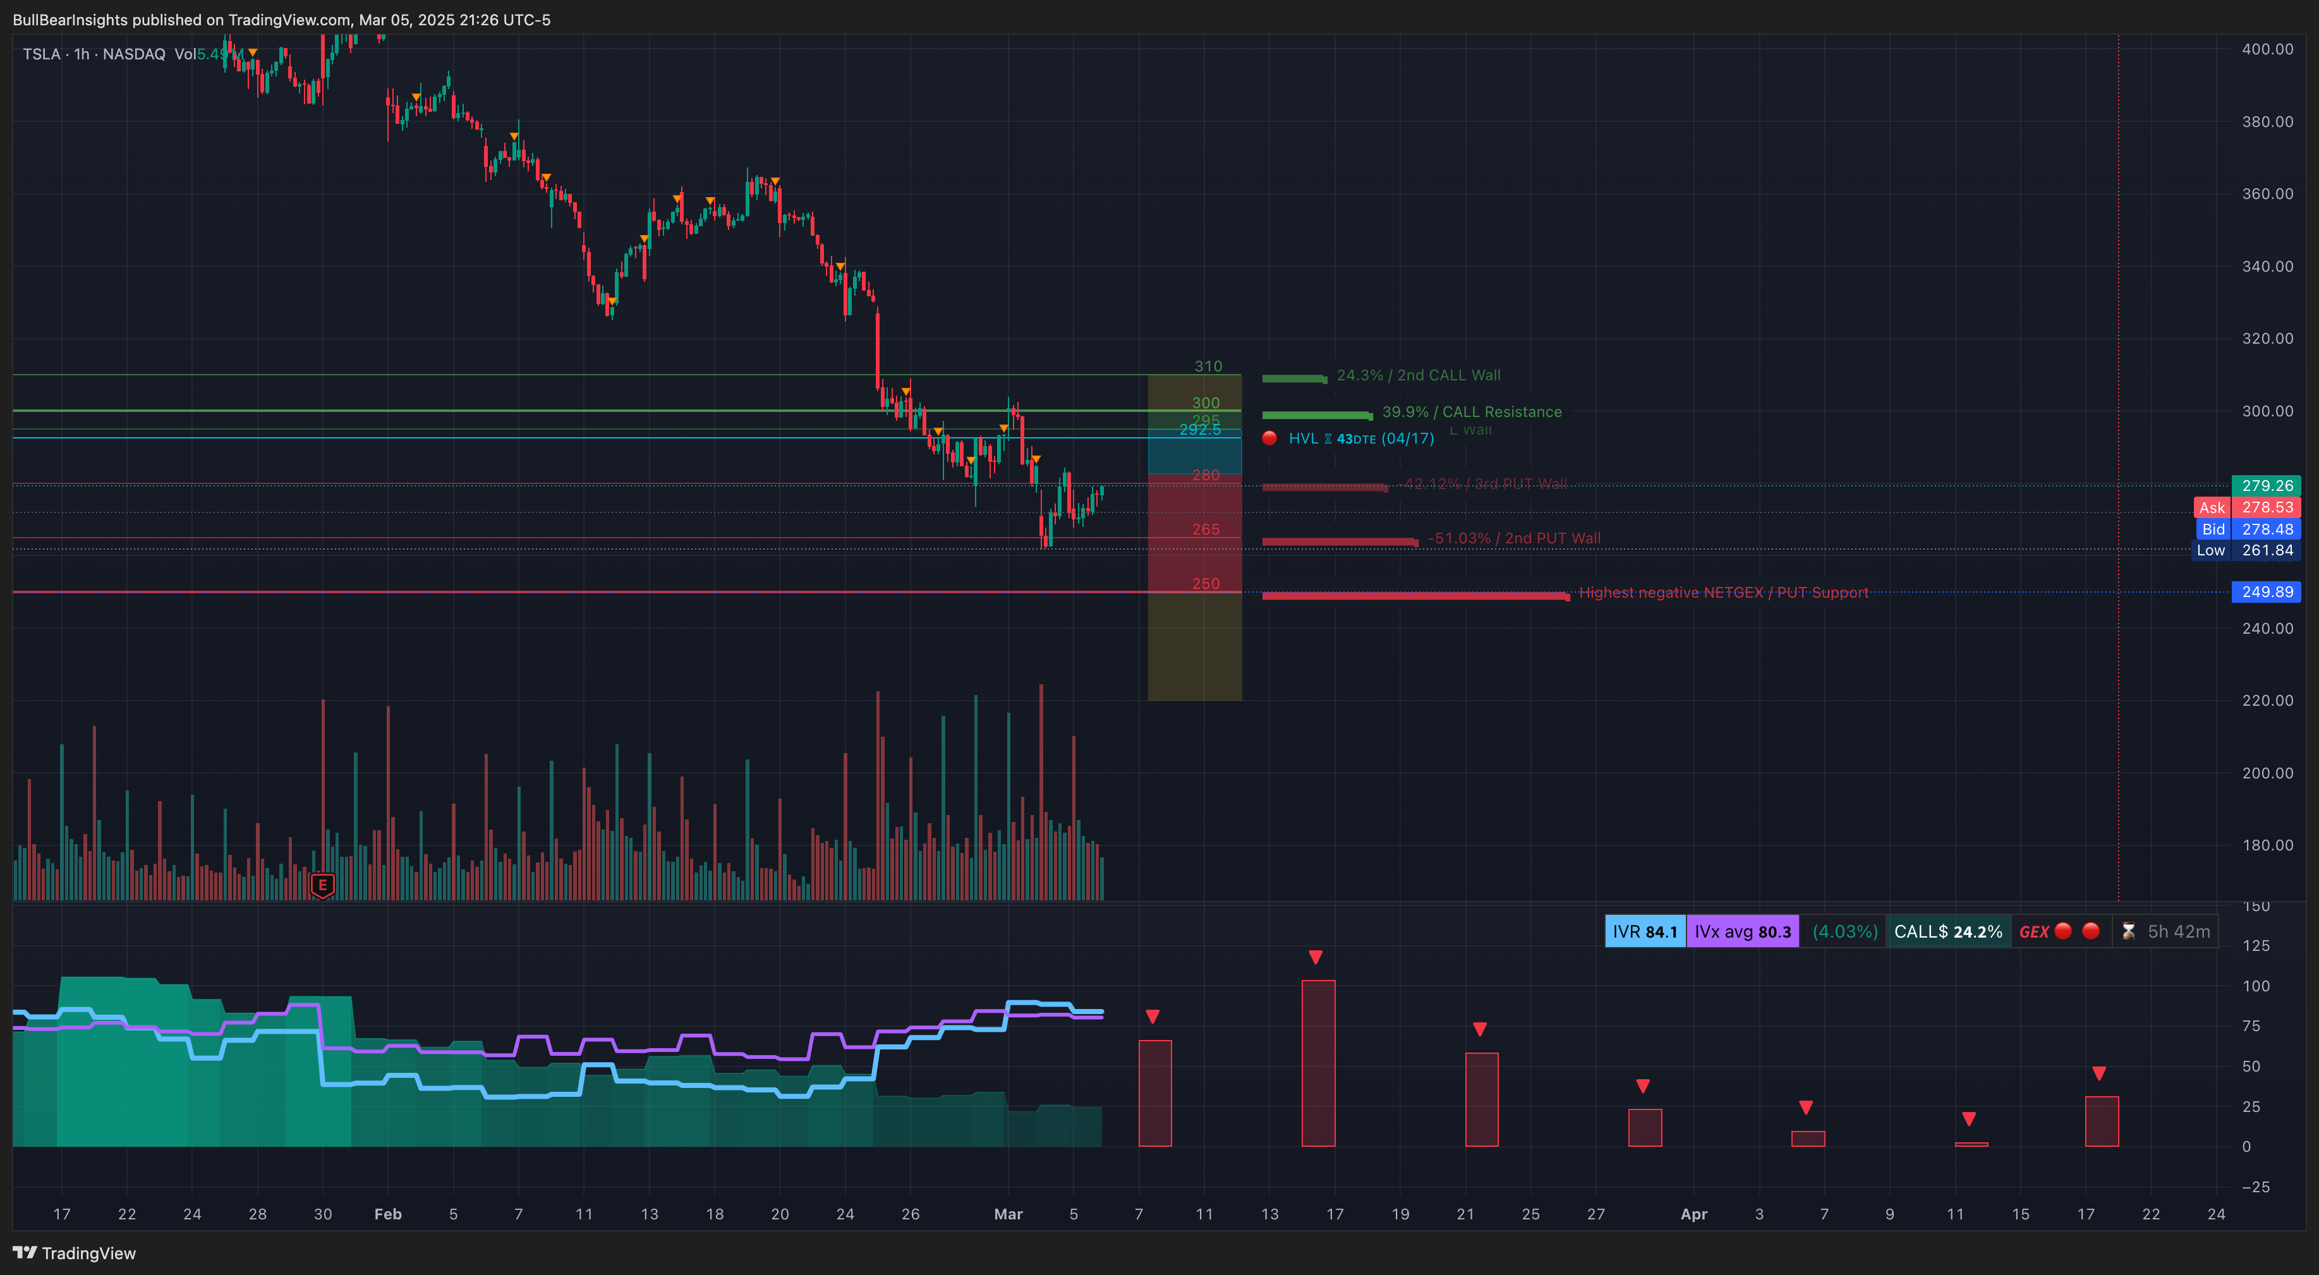This screenshot has width=2319, height=1275.
Task: Click the Highest negative NETGEX / PUT Support label
Action: click(1723, 593)
